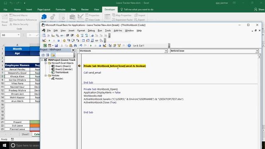This screenshot has width=265, height=149.
Task: Select the green cell beside Present
Action: [x=35, y=122]
